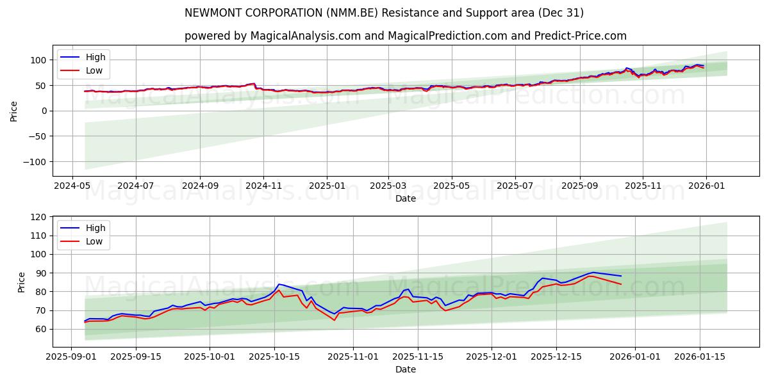Image resolution: width=769 pixels, height=384 pixels.
Task: Click 'High' in the top chart legend
Action: coord(95,57)
